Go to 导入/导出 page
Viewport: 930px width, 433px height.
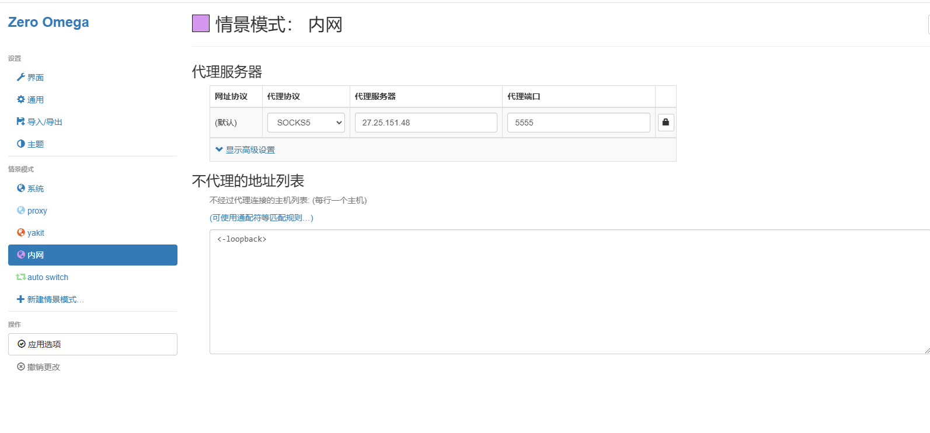point(92,122)
